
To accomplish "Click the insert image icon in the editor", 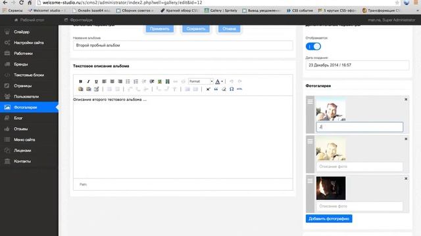I will [160, 81].
